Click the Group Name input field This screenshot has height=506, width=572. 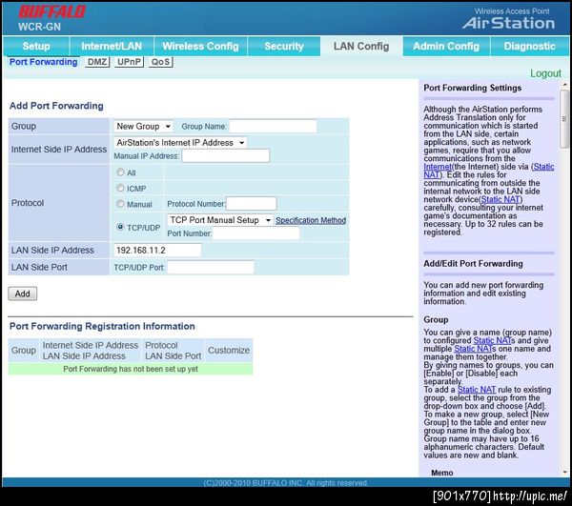pyautogui.click(x=273, y=126)
